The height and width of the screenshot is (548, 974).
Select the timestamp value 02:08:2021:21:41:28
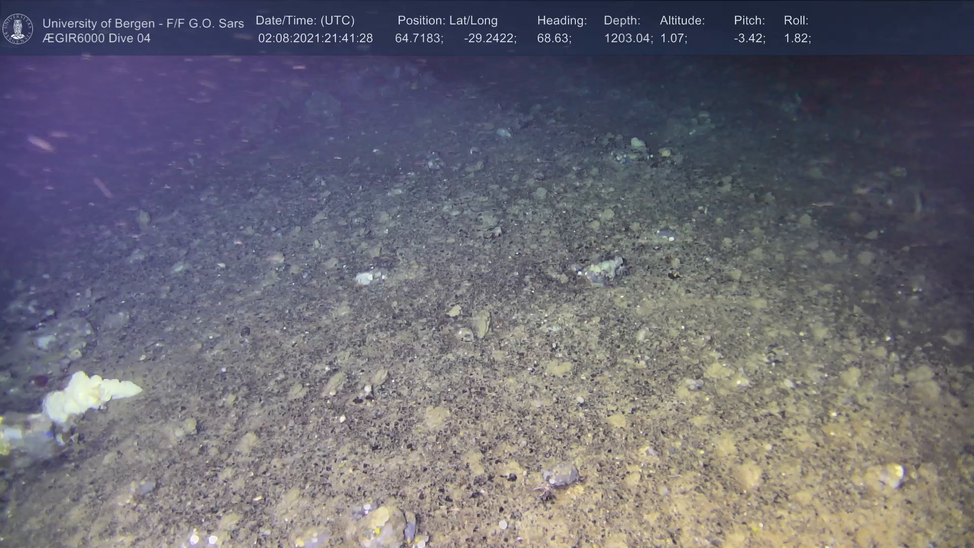(315, 39)
